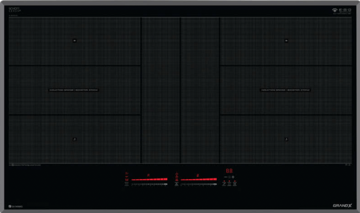The width and height of the screenshot is (360, 213).
Task: Adjust the left red power slider bar
Action: click(149, 179)
